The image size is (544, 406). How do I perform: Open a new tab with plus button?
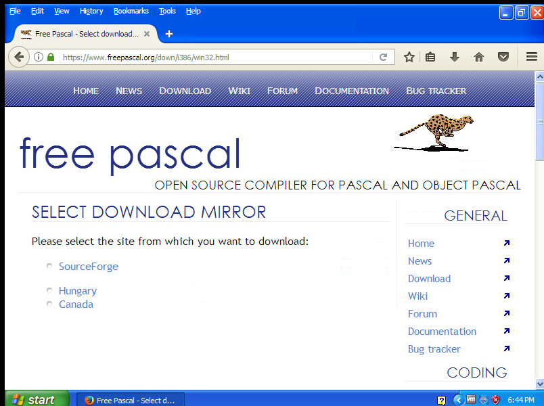[169, 34]
